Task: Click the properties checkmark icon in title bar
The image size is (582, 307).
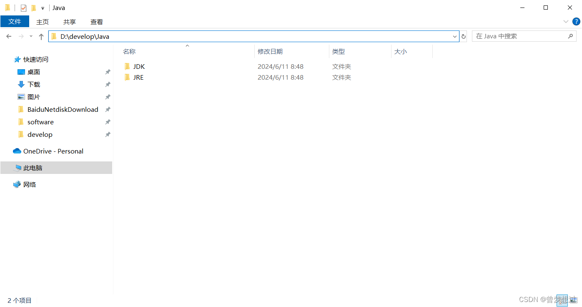Action: (23, 8)
